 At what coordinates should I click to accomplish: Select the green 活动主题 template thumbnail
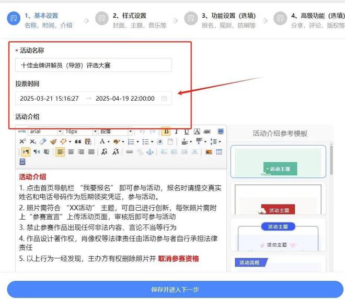pos(278,161)
